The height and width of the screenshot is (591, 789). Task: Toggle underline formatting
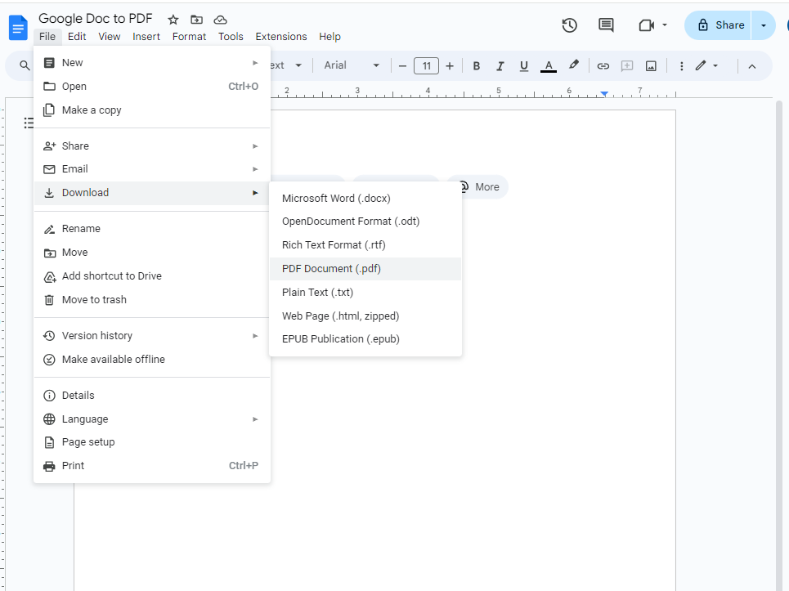pos(524,66)
